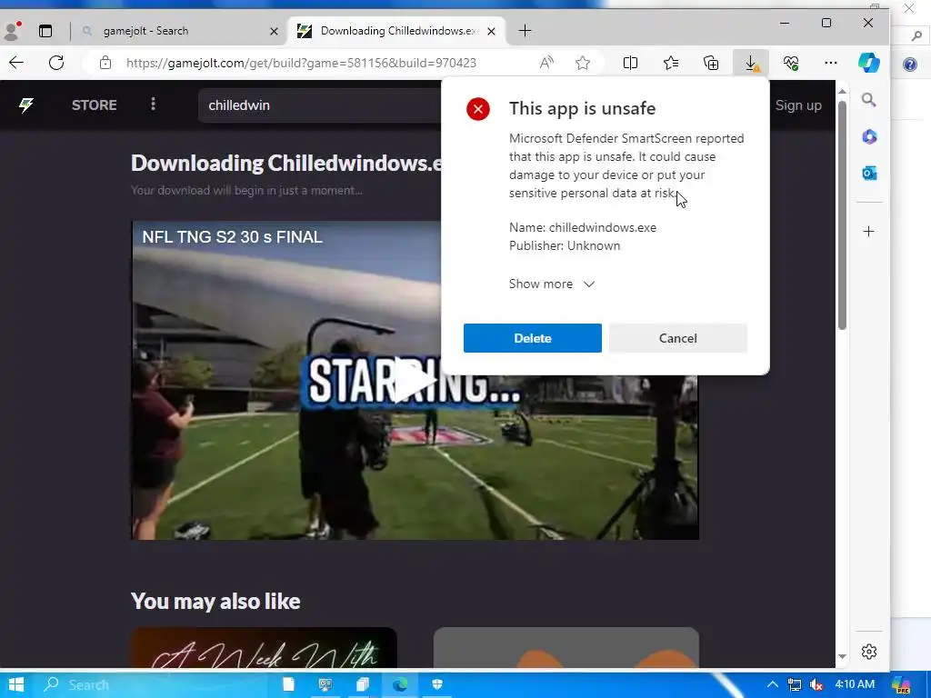
Task: Play the NFL TNG video
Action: [415, 381]
